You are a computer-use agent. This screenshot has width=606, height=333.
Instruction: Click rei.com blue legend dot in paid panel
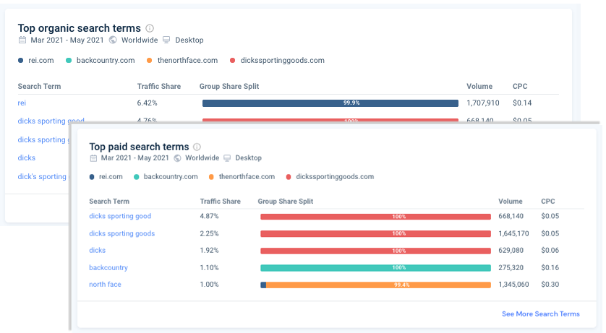pos(92,177)
